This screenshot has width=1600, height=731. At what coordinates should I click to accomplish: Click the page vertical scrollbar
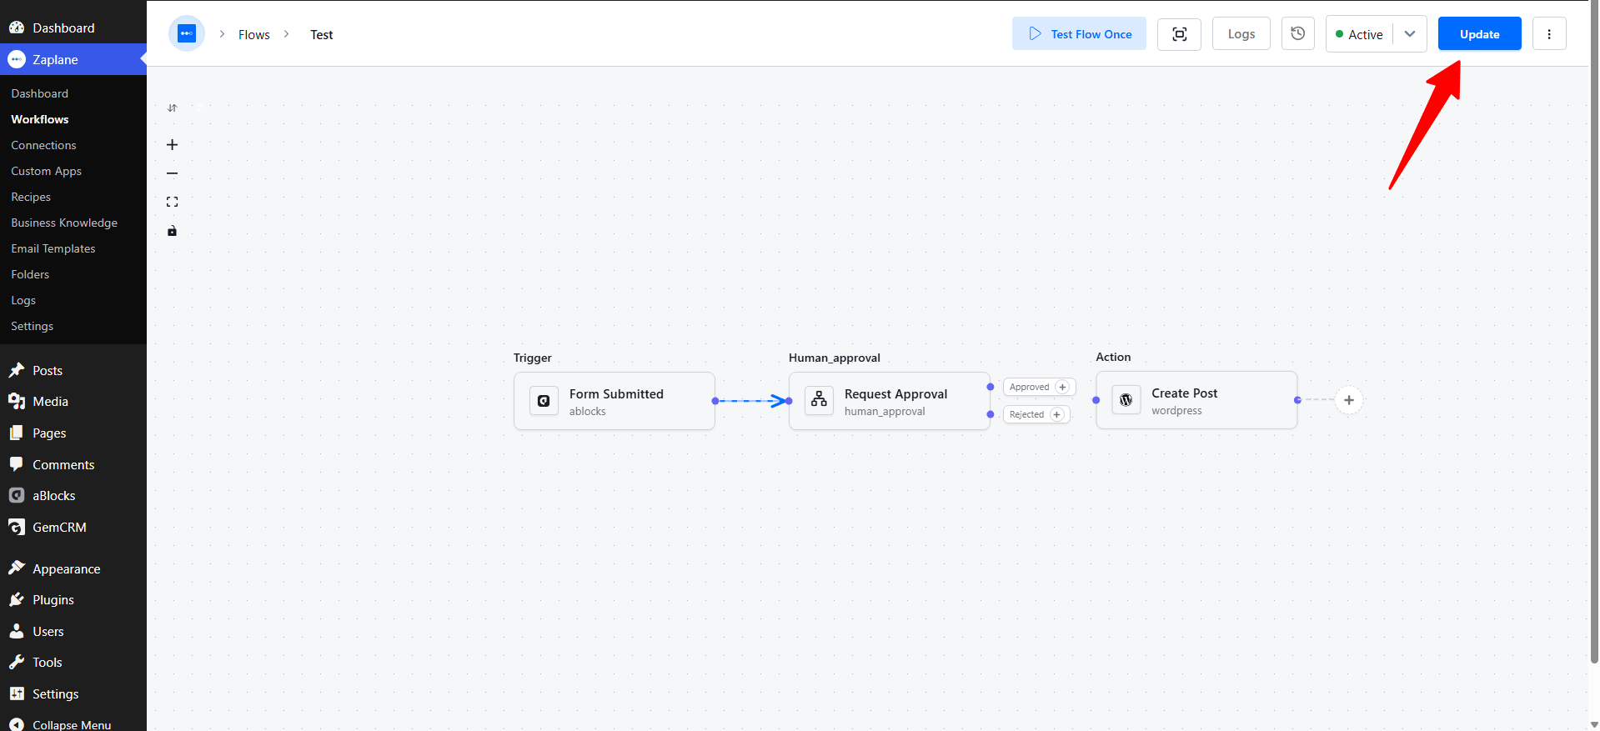pyautogui.click(x=1594, y=333)
